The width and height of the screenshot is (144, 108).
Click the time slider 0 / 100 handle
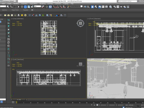(19, 100)
